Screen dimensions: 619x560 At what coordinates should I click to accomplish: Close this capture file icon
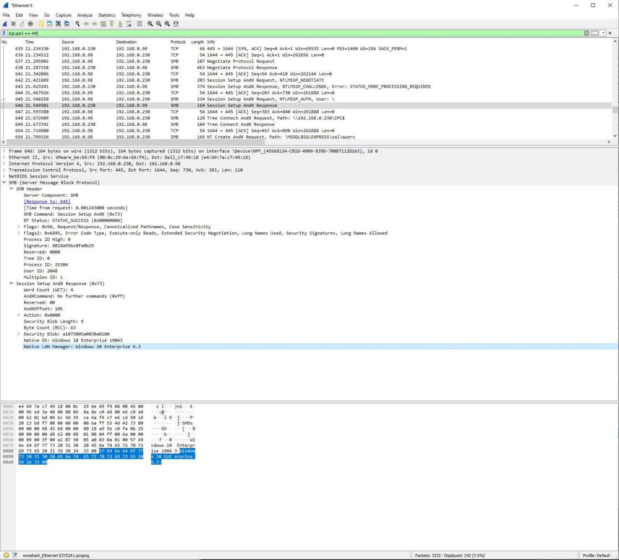(58, 24)
